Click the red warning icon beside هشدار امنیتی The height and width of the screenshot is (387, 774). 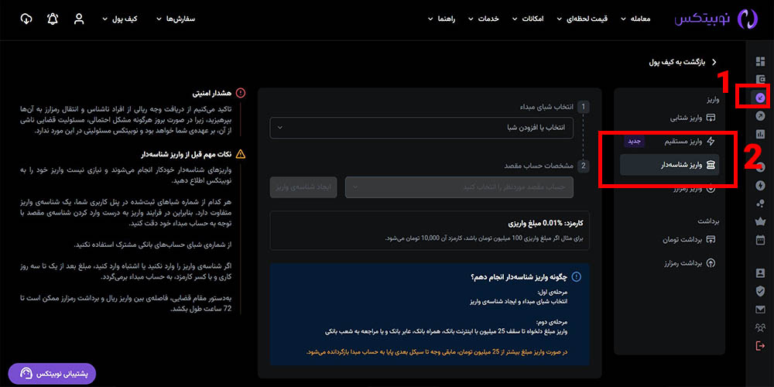pos(241,92)
